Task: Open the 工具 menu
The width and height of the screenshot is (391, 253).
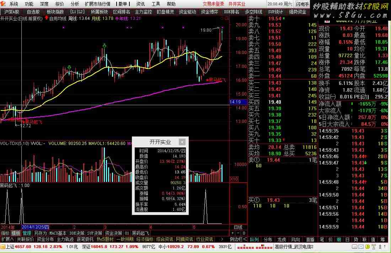Action: [156, 4]
